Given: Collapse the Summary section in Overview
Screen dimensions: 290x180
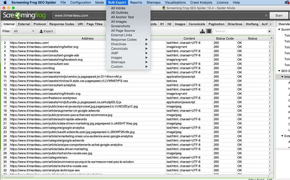Looking at the screenshot, I should click(279, 29).
